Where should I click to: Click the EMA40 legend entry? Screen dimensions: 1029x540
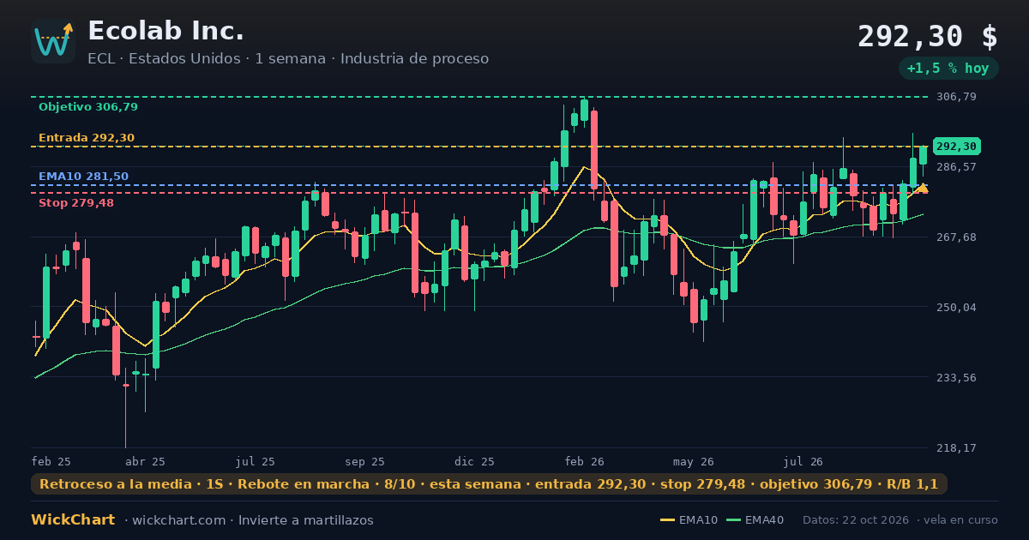[x=755, y=520]
